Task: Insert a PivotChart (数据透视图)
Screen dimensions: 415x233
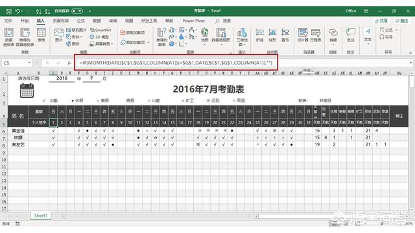Action: coord(220,36)
